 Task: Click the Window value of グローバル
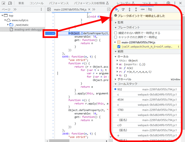click(175, 79)
